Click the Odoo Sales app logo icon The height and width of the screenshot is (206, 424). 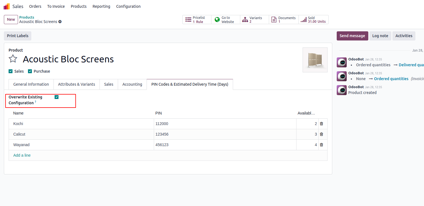pyautogui.click(x=7, y=6)
